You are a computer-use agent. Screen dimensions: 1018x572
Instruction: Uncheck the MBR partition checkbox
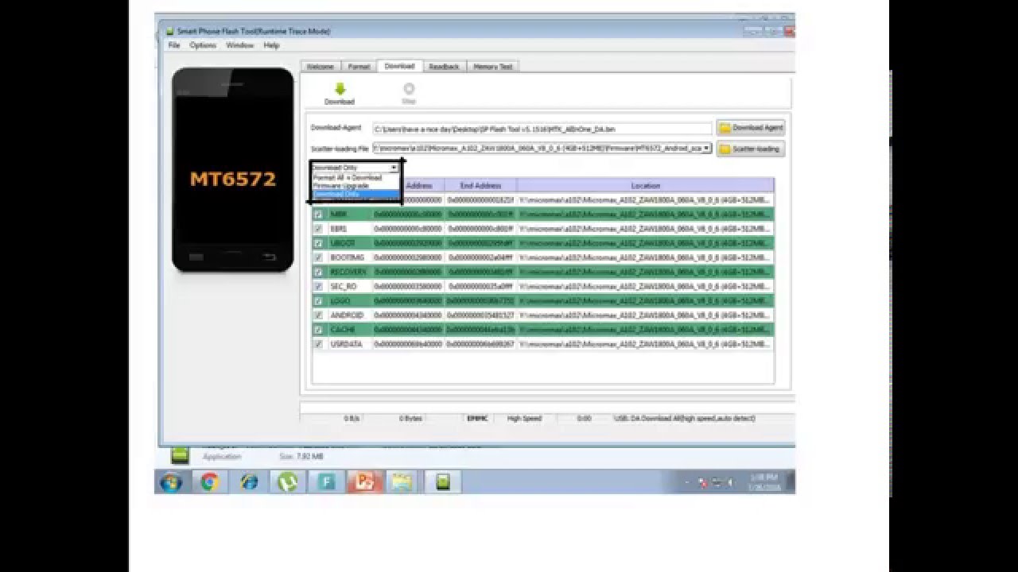pos(318,214)
